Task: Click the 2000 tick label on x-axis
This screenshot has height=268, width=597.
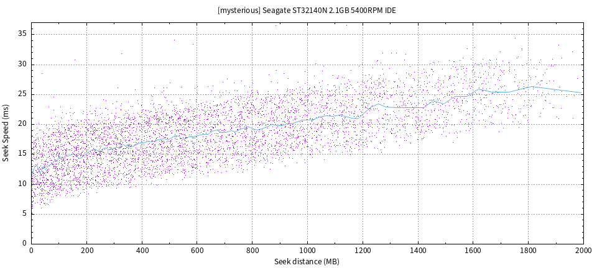Action: point(583,250)
